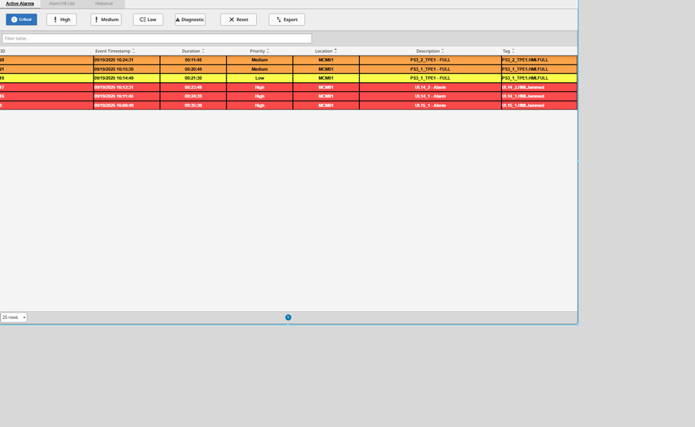Open the 25 rows page size dropdown
Screen dimensions: 695x427
click(14, 317)
